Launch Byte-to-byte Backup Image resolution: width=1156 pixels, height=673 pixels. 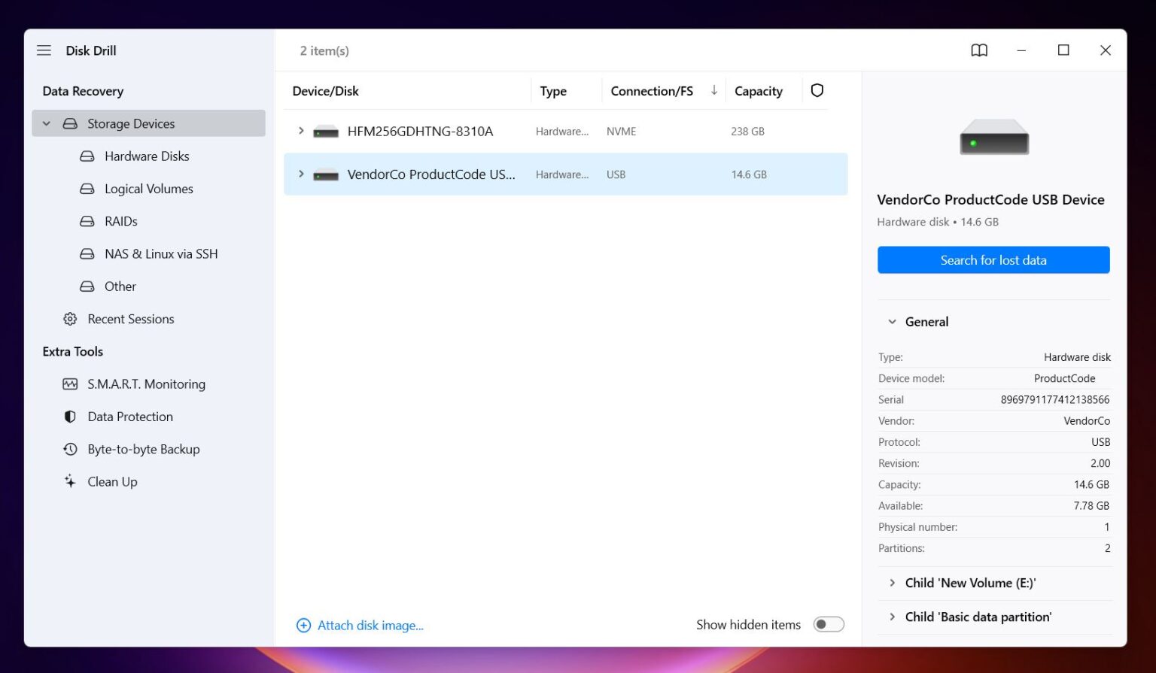pyautogui.click(x=143, y=449)
